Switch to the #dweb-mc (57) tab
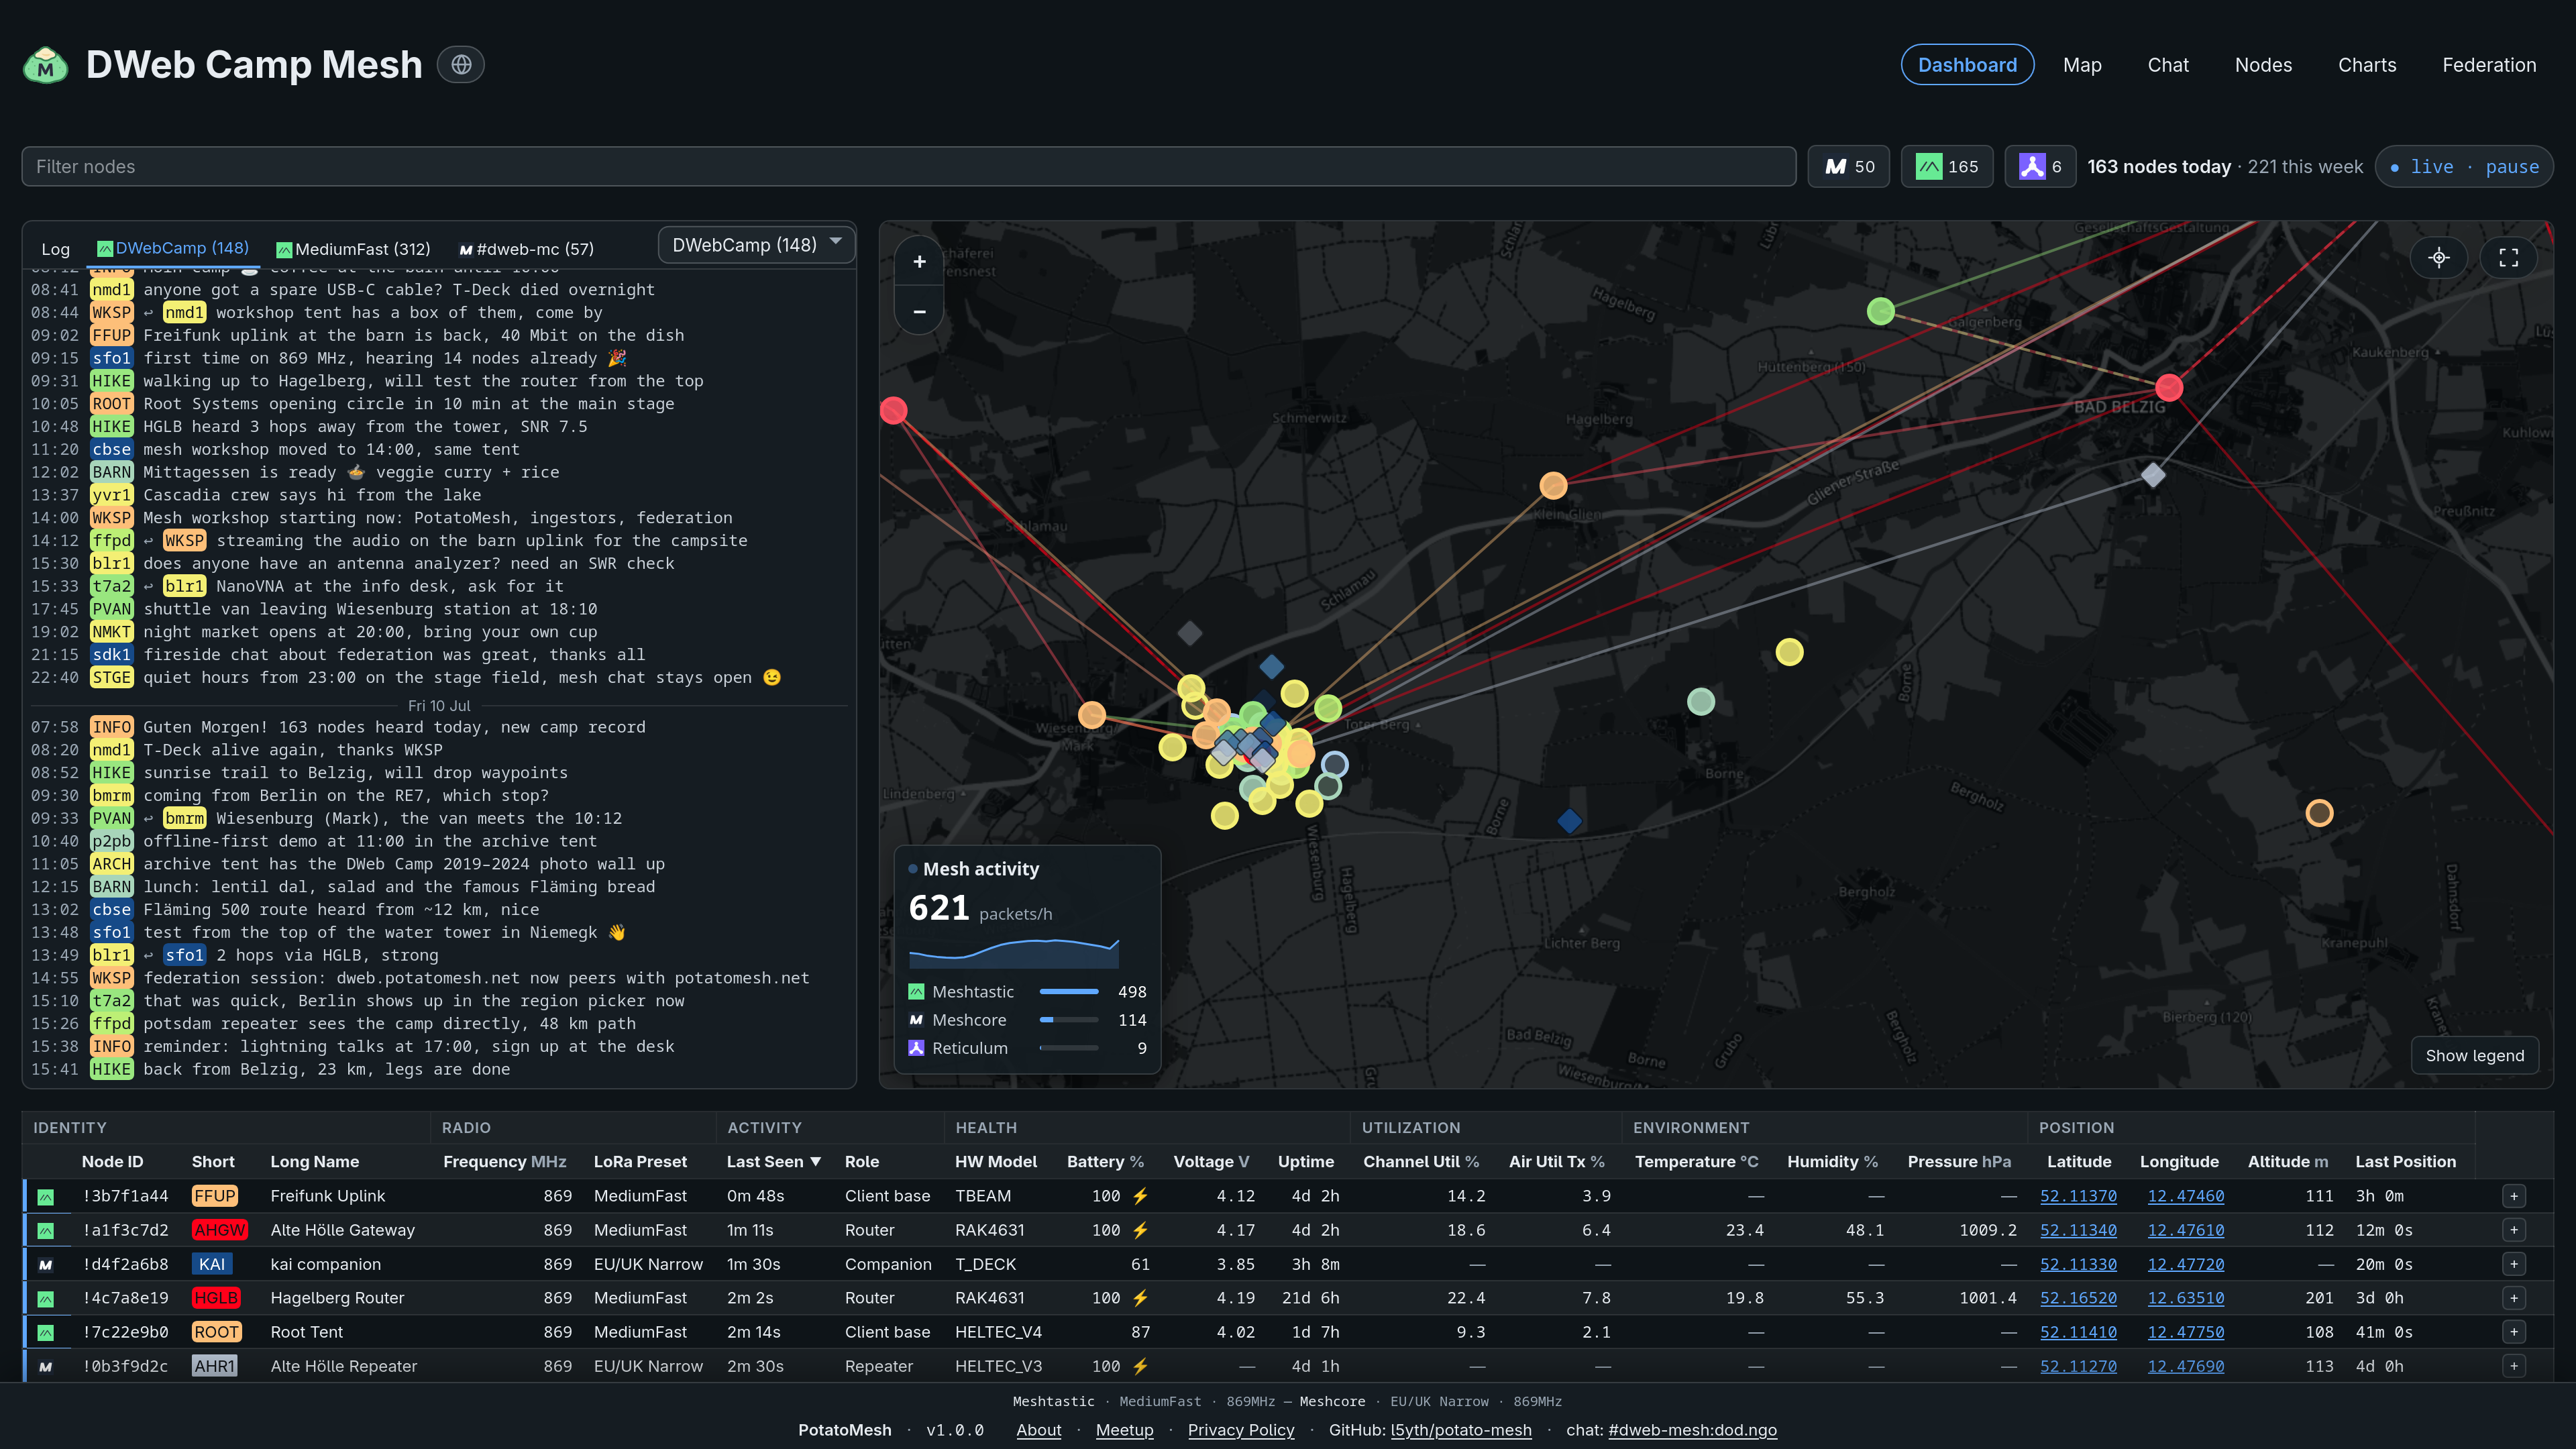The width and height of the screenshot is (2576, 1449). 526,249
